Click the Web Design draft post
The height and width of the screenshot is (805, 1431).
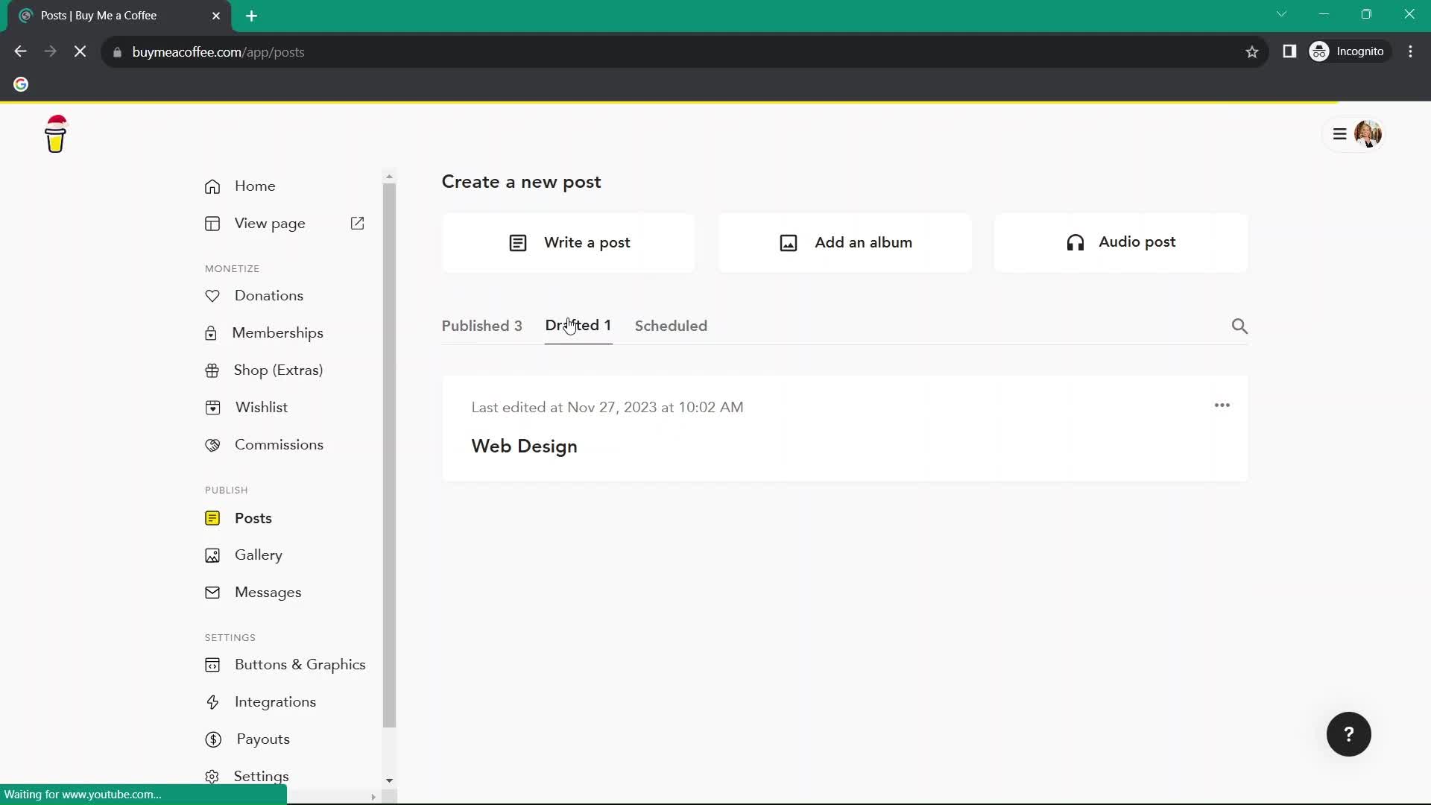coord(525,446)
